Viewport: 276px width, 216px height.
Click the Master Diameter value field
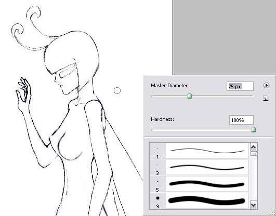coord(240,86)
